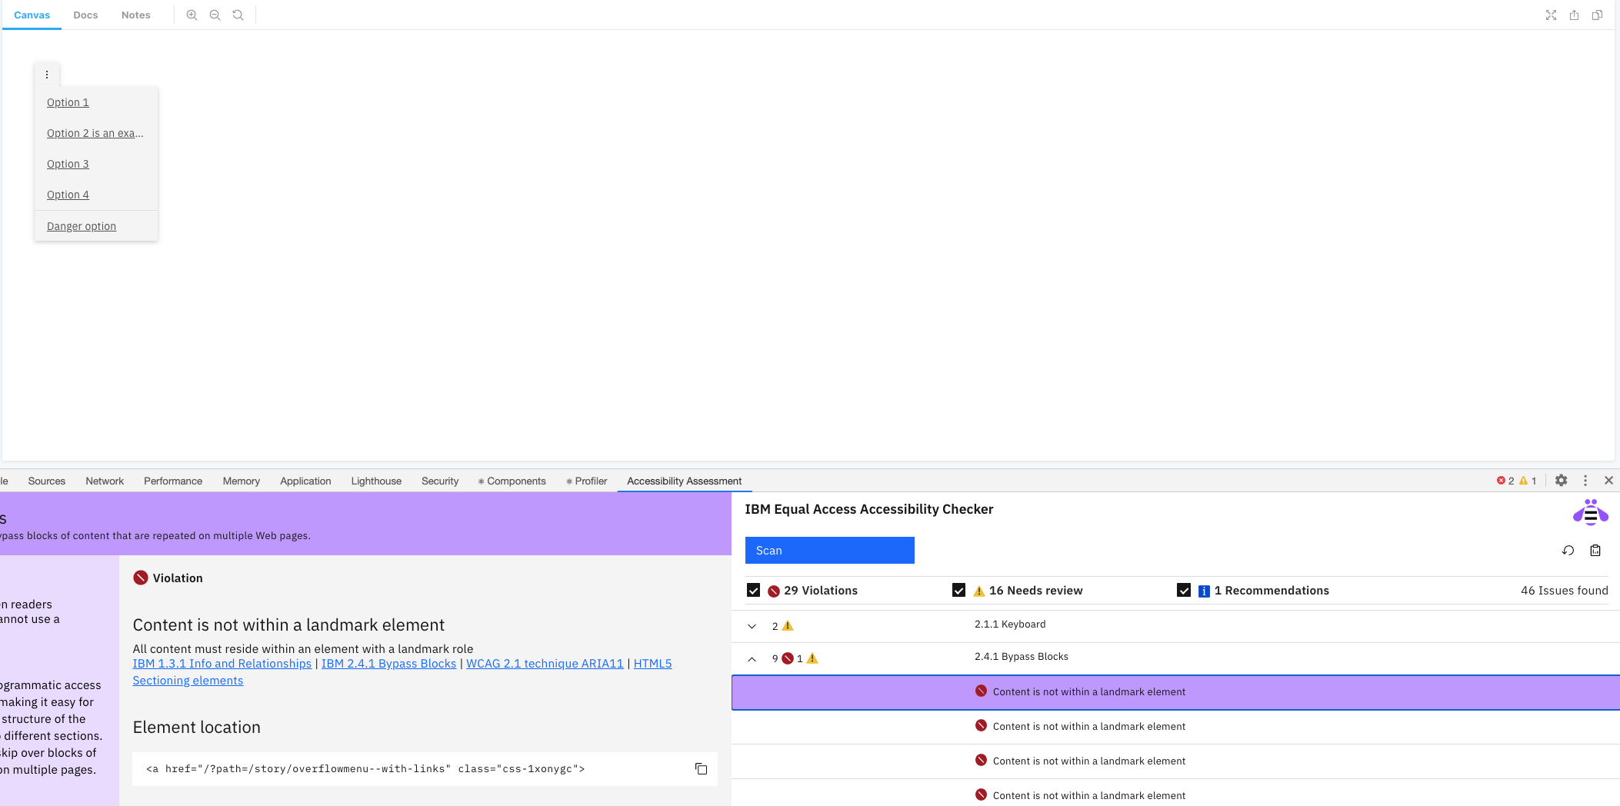This screenshot has height=806, width=1620.
Task: Open the share/export story icon
Action: tap(1574, 15)
